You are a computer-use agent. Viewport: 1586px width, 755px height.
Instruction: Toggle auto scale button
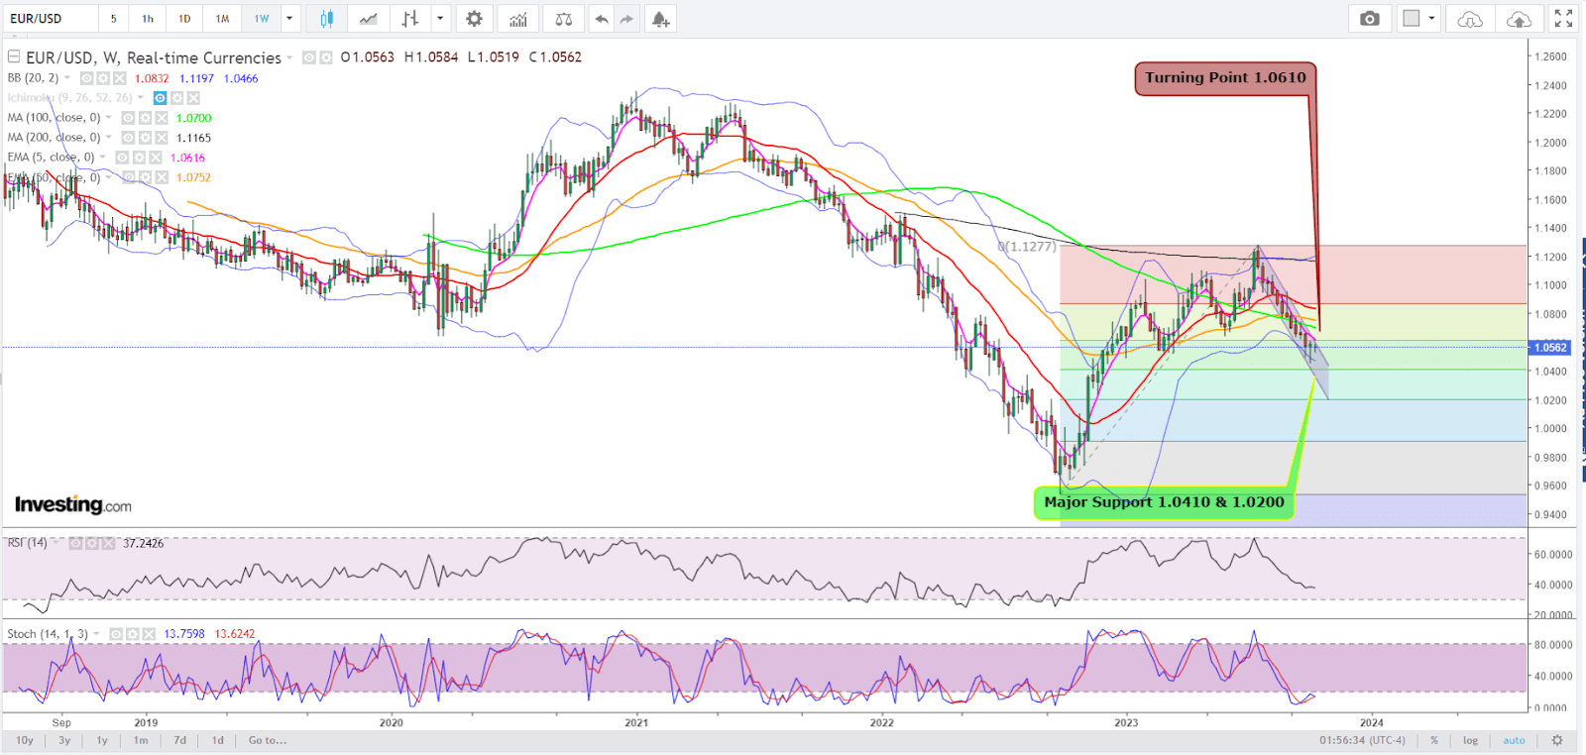tap(1514, 740)
